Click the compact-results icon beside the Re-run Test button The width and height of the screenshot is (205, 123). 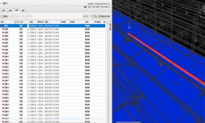[96, 16]
